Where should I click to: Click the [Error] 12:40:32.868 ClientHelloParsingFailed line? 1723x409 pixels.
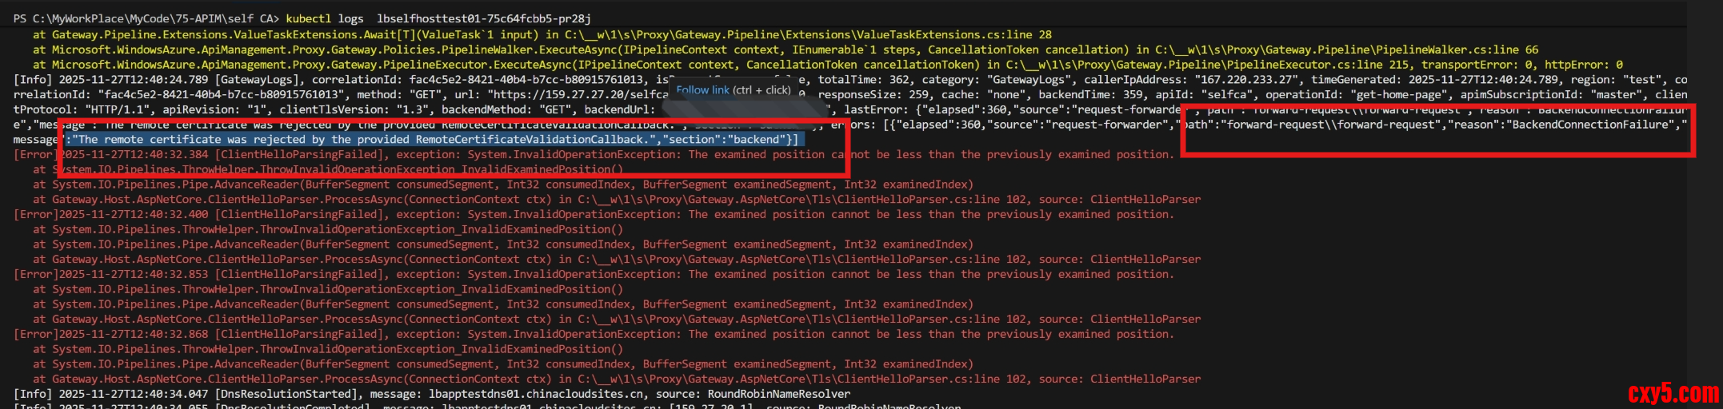click(x=594, y=334)
